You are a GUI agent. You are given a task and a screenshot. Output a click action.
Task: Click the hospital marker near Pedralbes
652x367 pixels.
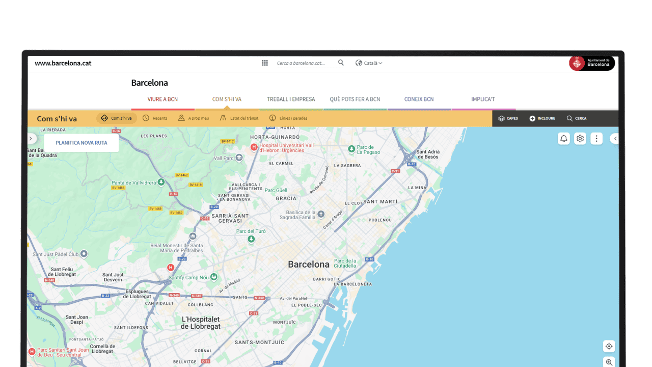pos(171,268)
